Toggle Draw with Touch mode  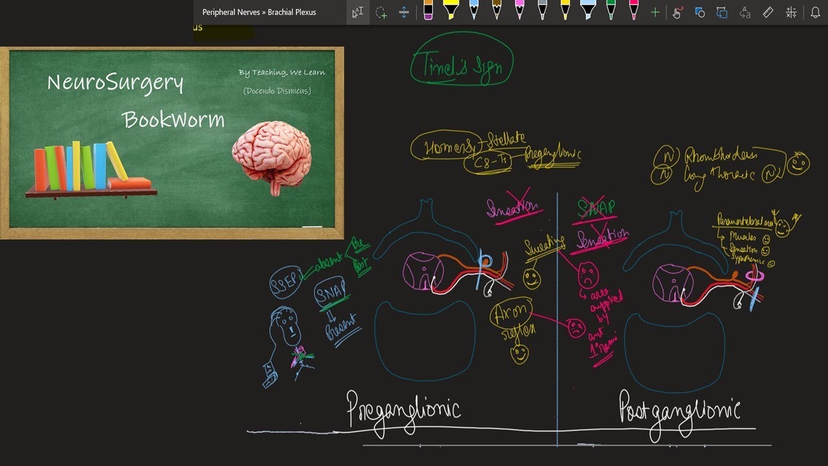677,12
